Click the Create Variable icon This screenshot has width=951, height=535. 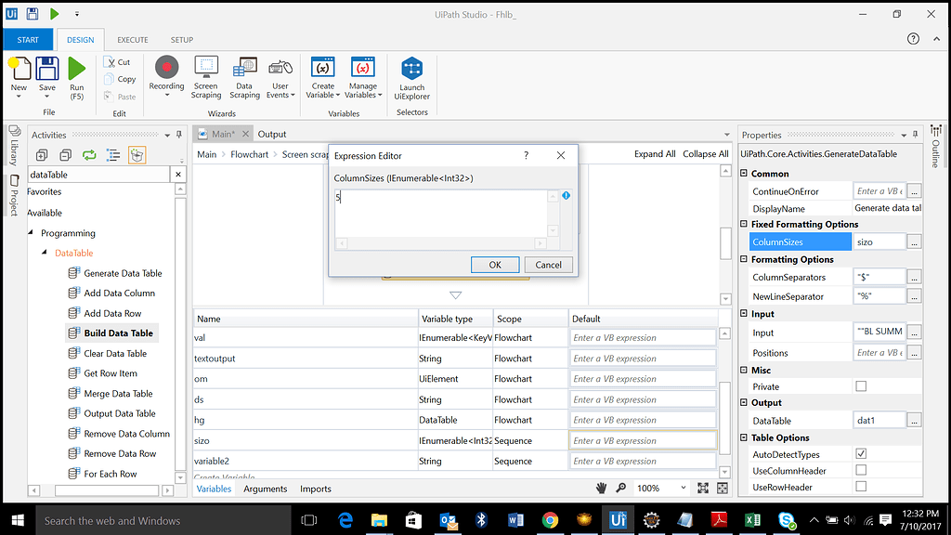[x=323, y=68]
